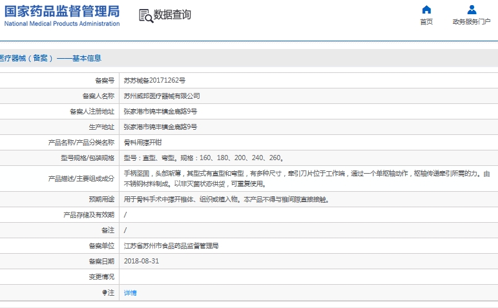Click the 生产地址 row label
This screenshot has width=498, height=308.
point(101,127)
